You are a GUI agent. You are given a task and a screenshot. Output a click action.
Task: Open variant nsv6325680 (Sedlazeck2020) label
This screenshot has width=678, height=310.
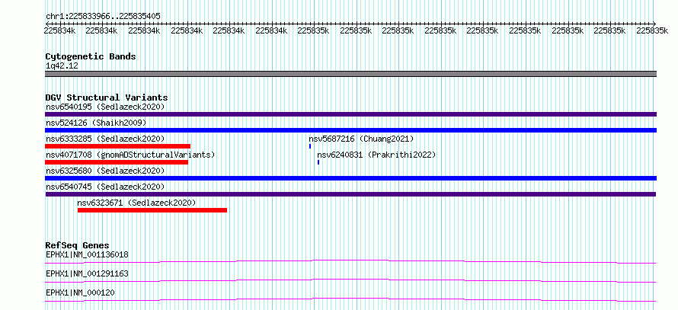[105, 171]
